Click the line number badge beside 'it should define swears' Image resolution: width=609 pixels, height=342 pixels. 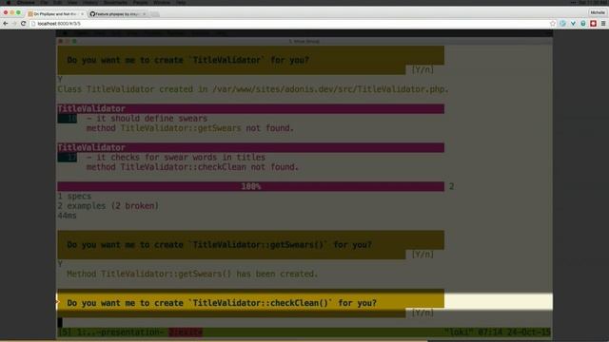coord(68,118)
